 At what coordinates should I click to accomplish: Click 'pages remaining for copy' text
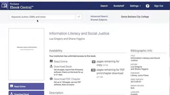108,63
